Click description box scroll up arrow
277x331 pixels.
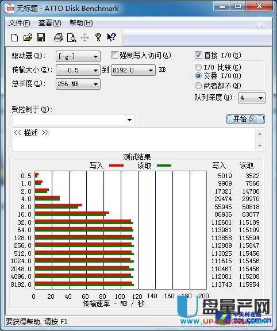pos(260,134)
